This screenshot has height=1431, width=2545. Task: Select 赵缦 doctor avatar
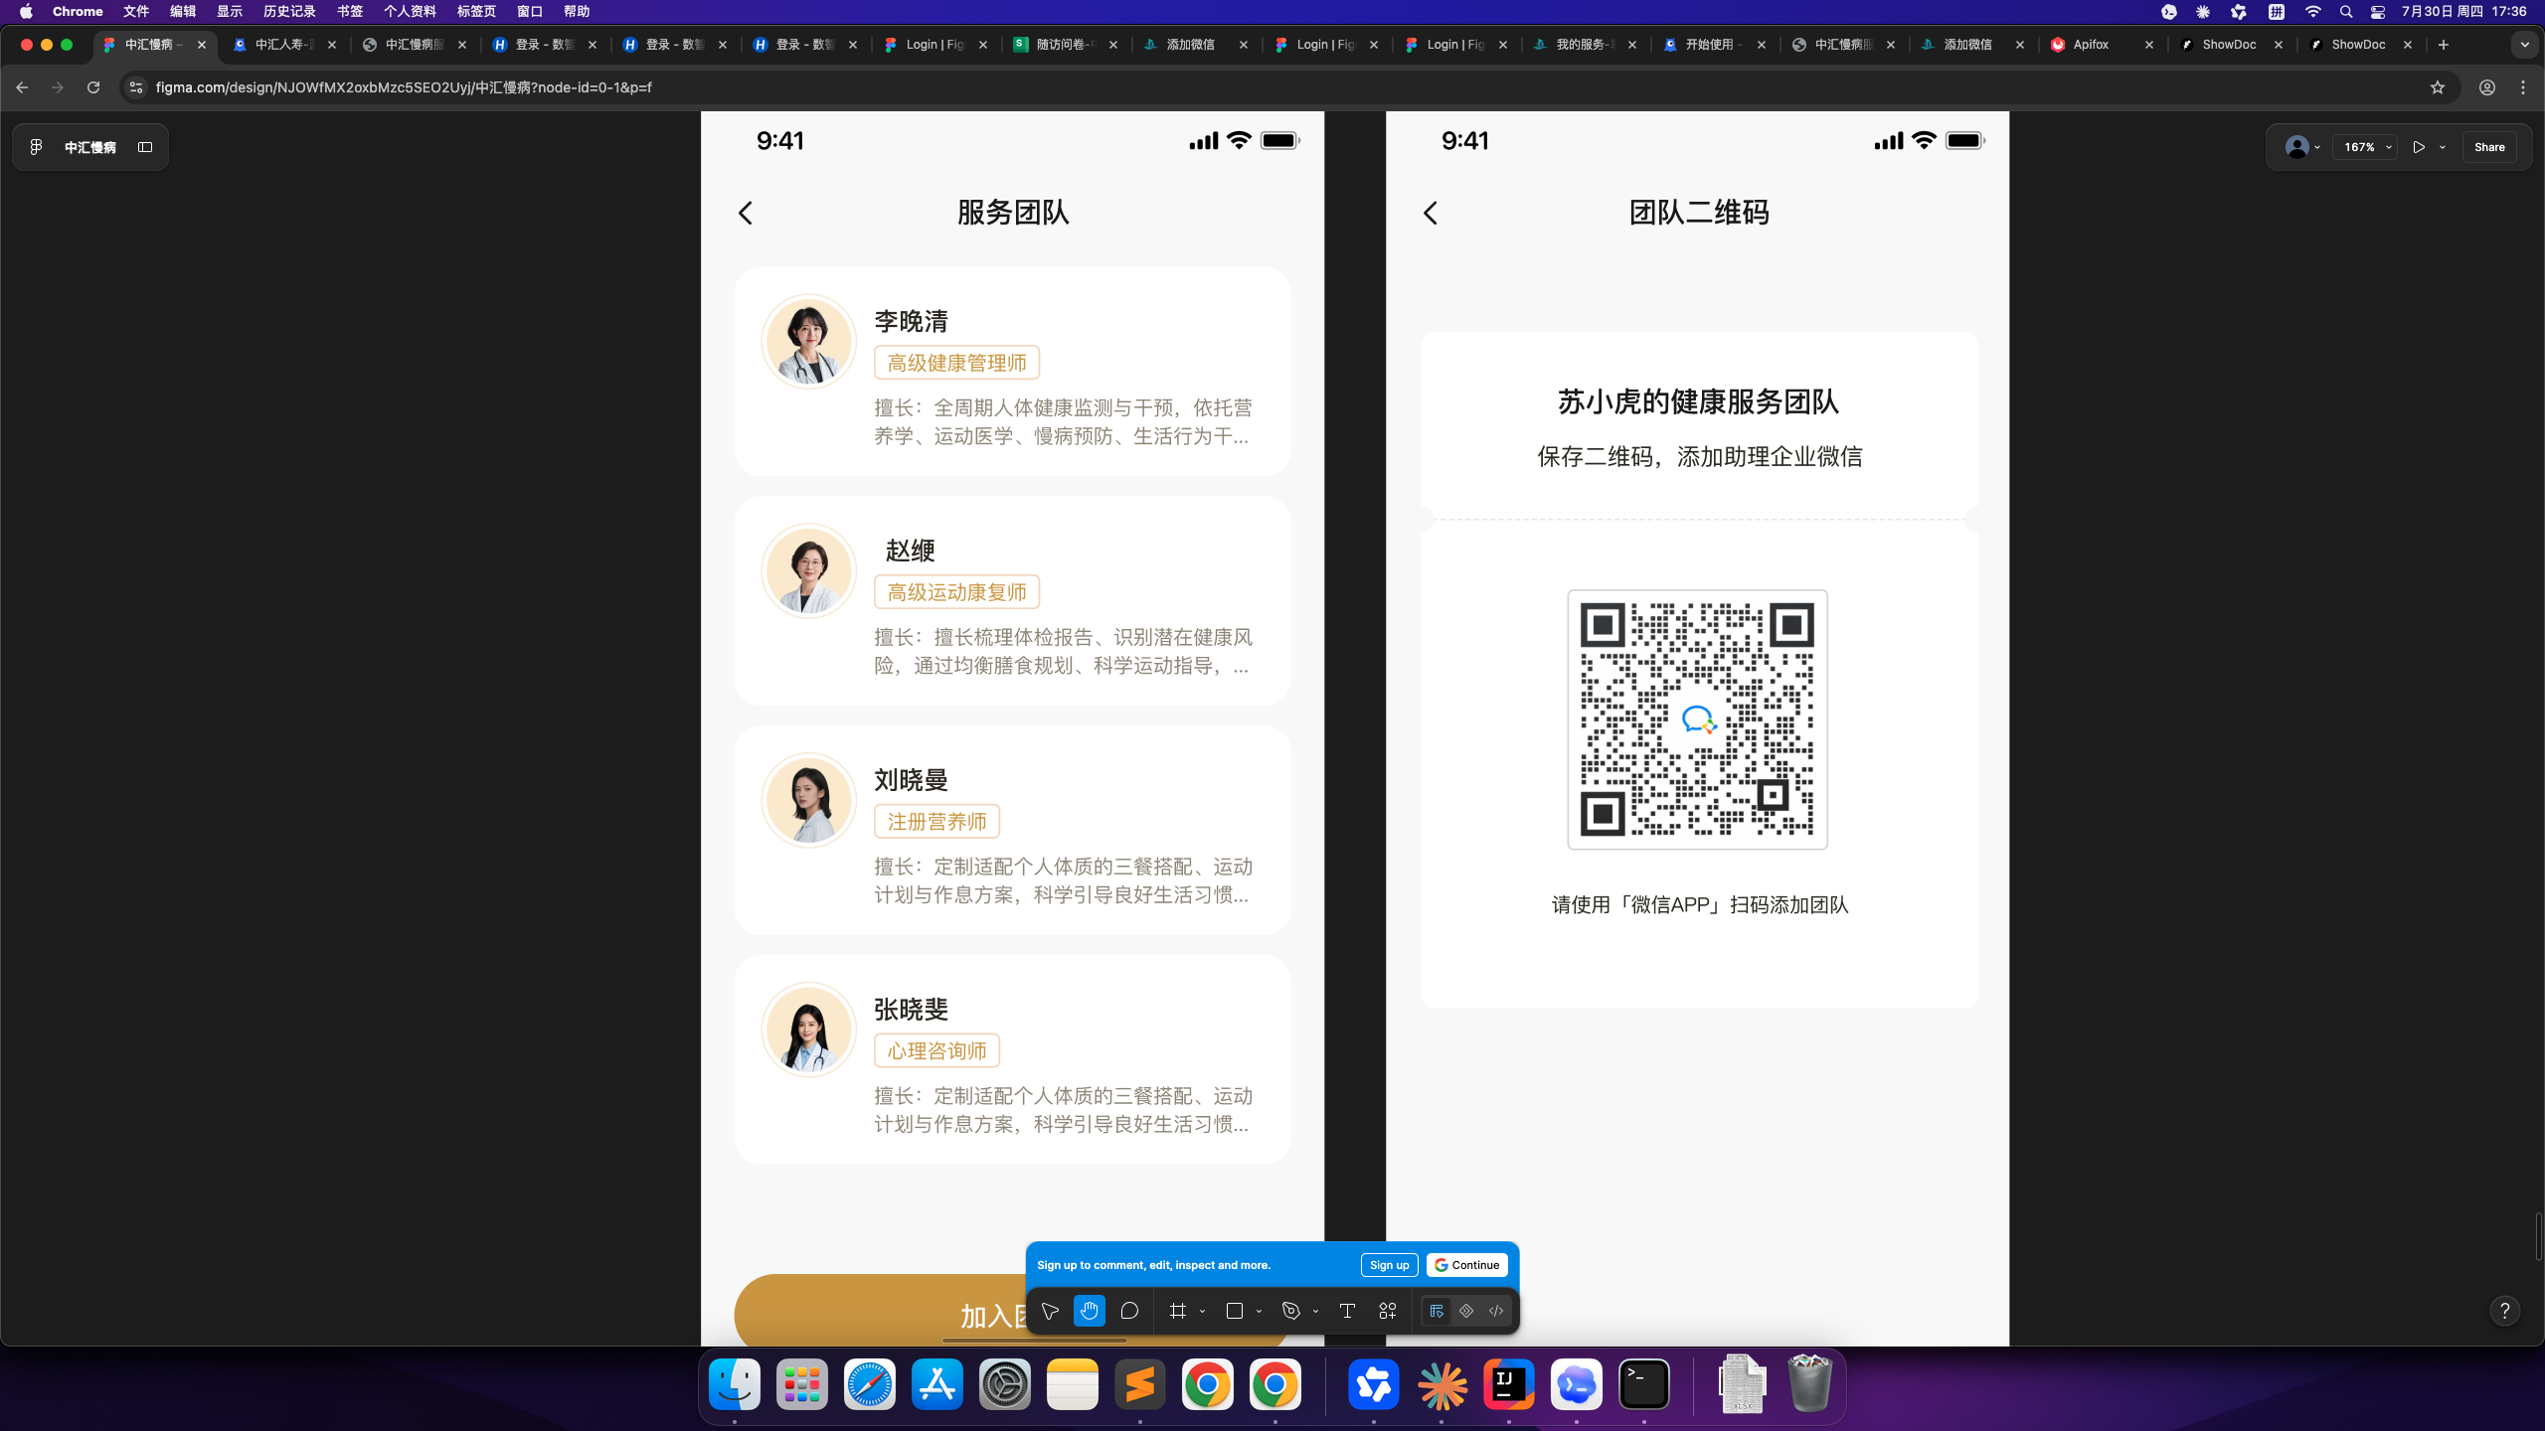(809, 570)
